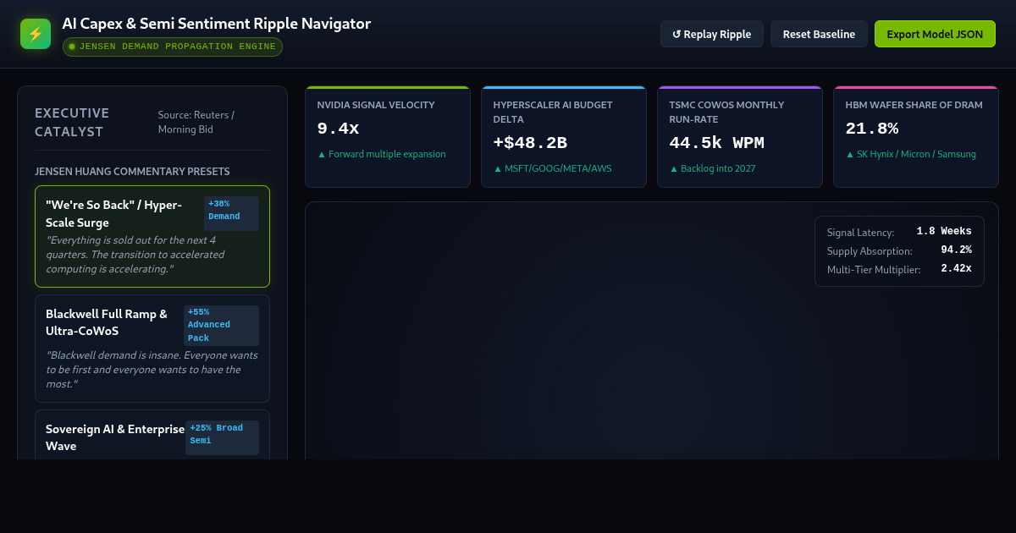Click the "Blackwell demand is insane" quote
1016x533 pixels.
(152, 370)
